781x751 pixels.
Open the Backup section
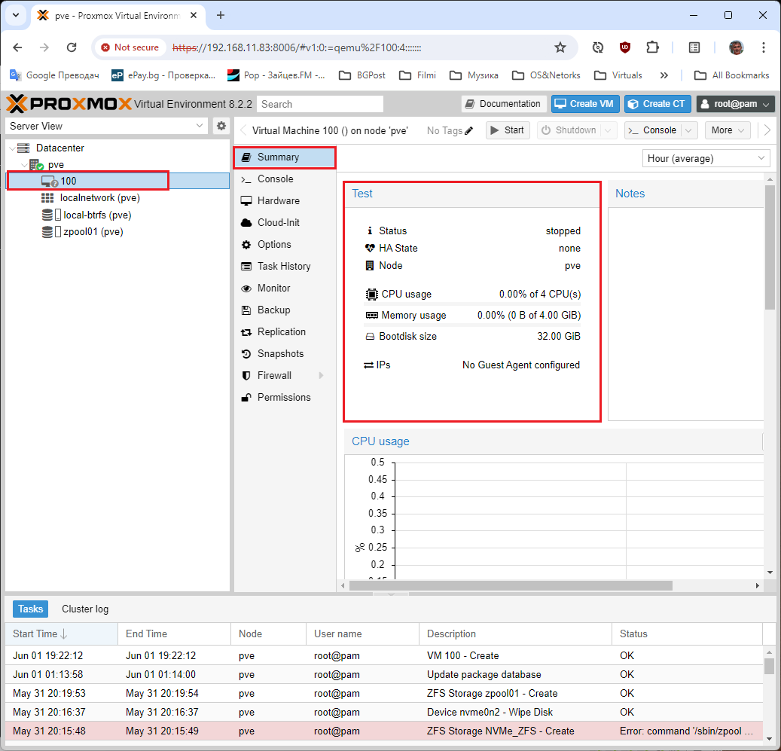(x=285, y=310)
